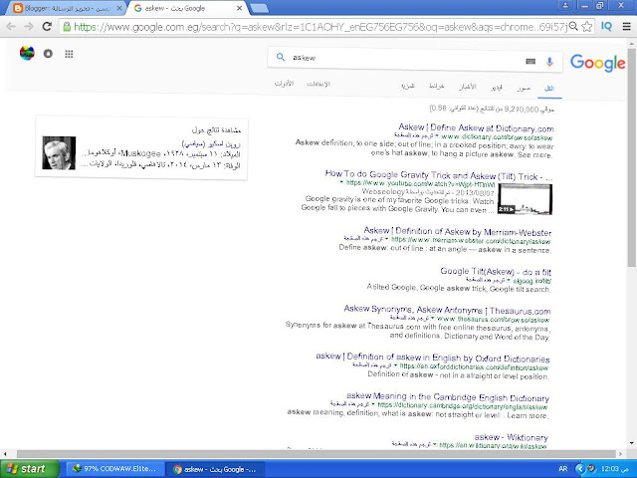Click the vertical scrollbar thumb
The height and width of the screenshot is (478, 637).
click(x=632, y=156)
